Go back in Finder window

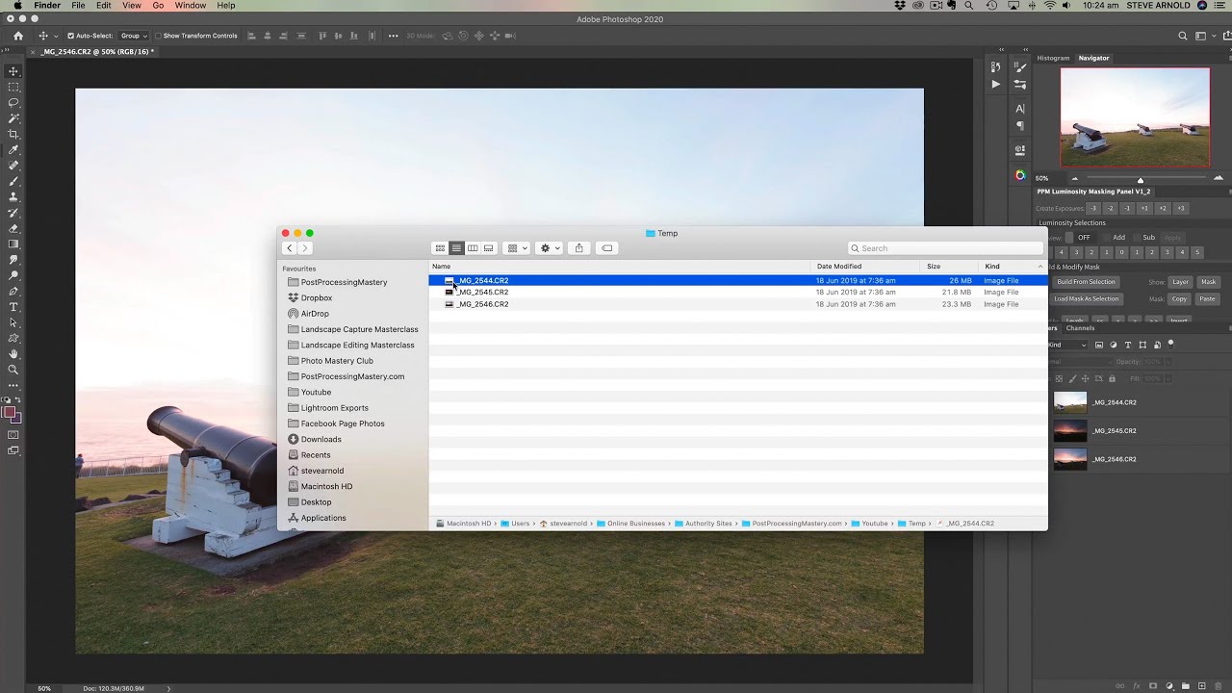click(x=289, y=248)
